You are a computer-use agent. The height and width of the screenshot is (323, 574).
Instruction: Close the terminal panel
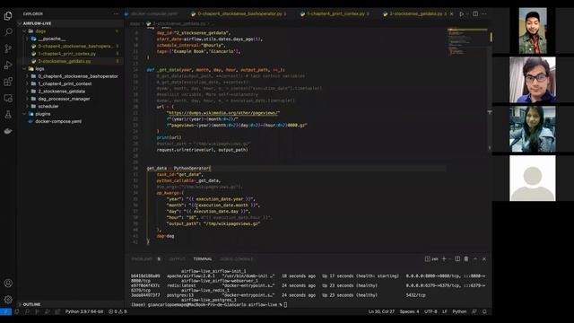(x=484, y=259)
